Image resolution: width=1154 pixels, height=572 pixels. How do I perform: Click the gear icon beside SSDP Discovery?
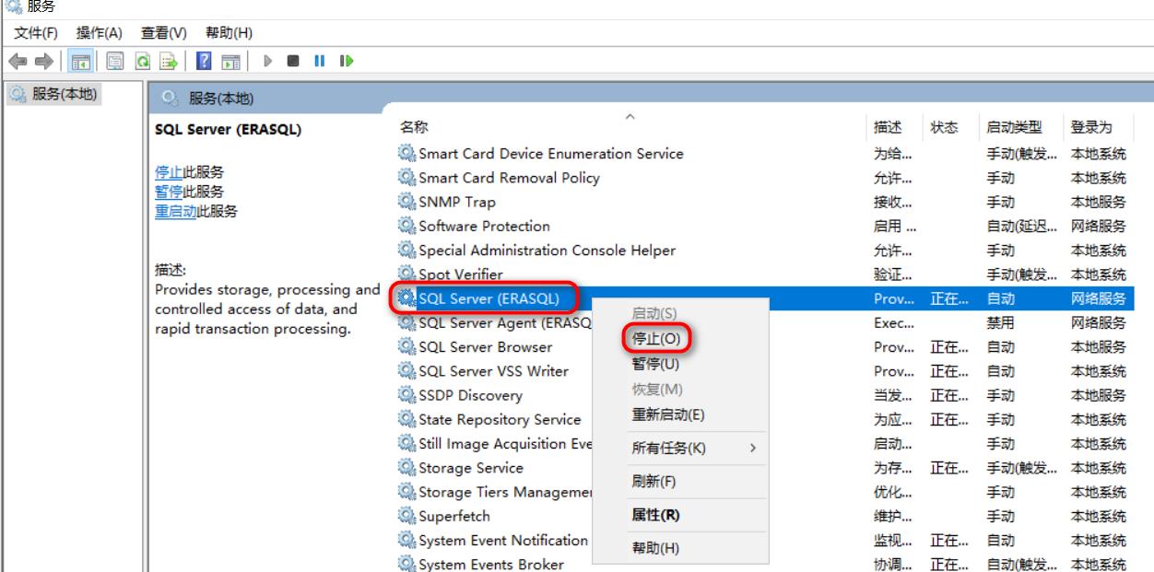coord(406,395)
